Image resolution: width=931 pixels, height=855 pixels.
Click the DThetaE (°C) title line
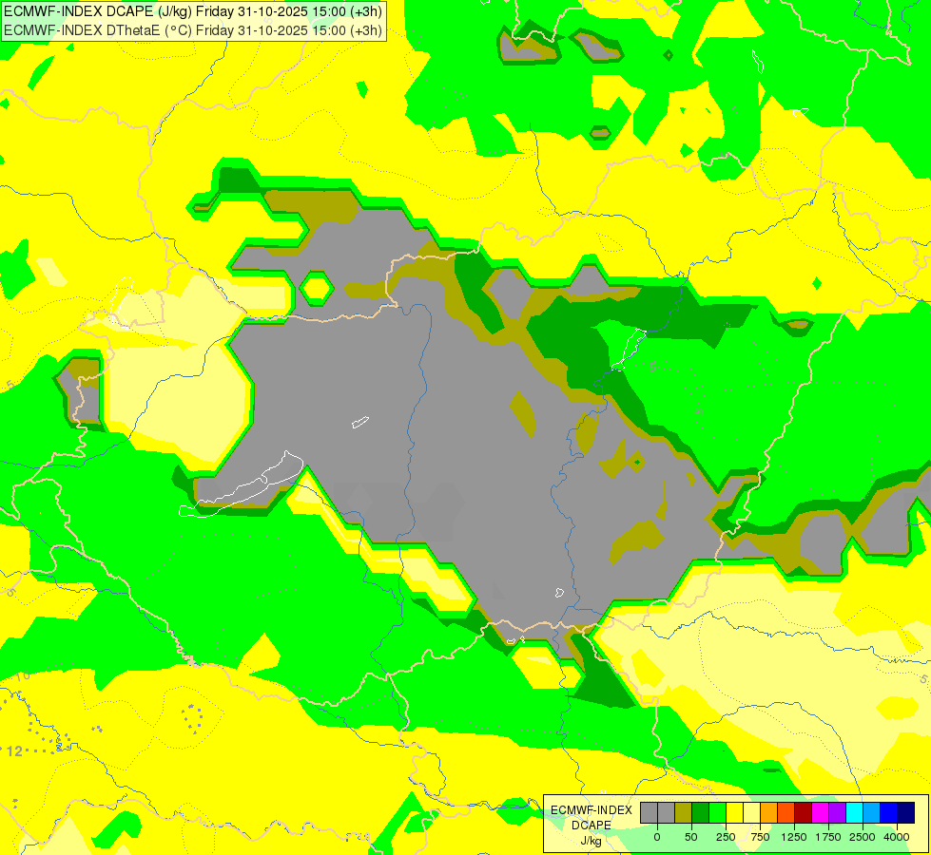coord(193,30)
